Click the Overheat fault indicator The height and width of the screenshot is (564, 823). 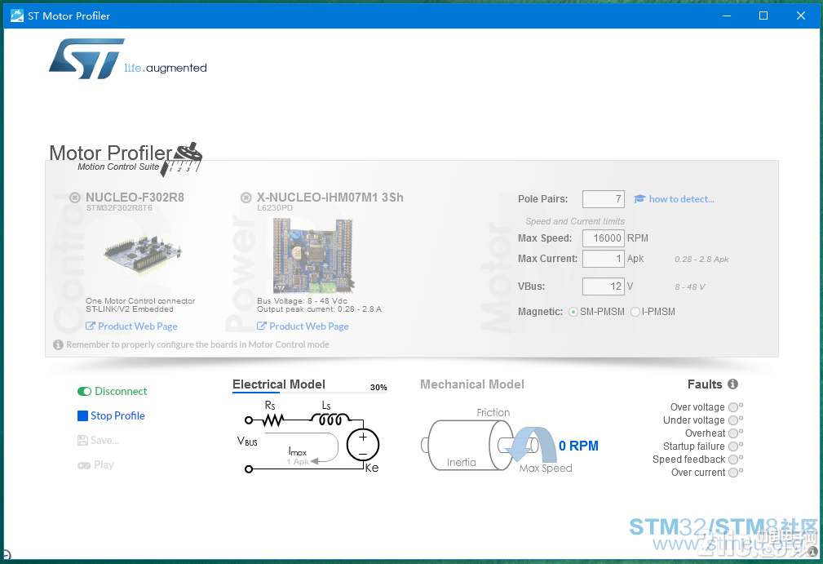[x=733, y=433]
